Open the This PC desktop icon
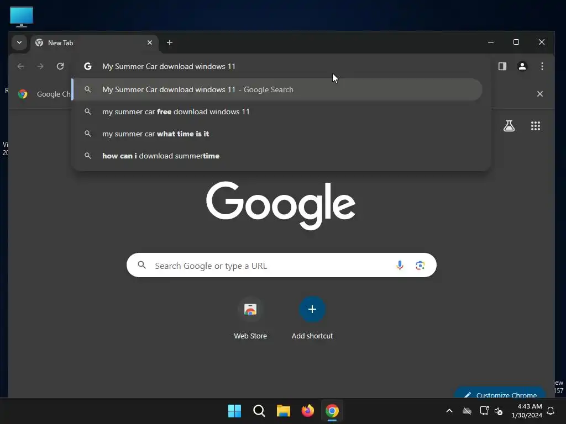Image resolution: width=566 pixels, height=424 pixels. click(x=22, y=17)
